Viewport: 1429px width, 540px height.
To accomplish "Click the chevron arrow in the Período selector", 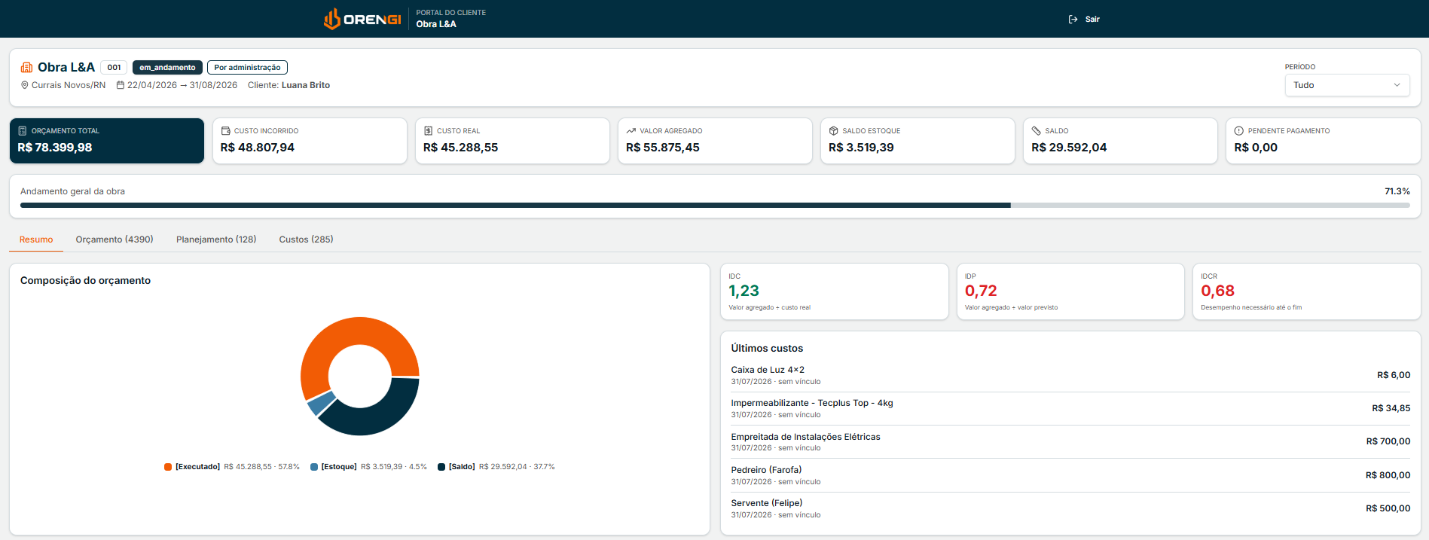I will (1397, 85).
